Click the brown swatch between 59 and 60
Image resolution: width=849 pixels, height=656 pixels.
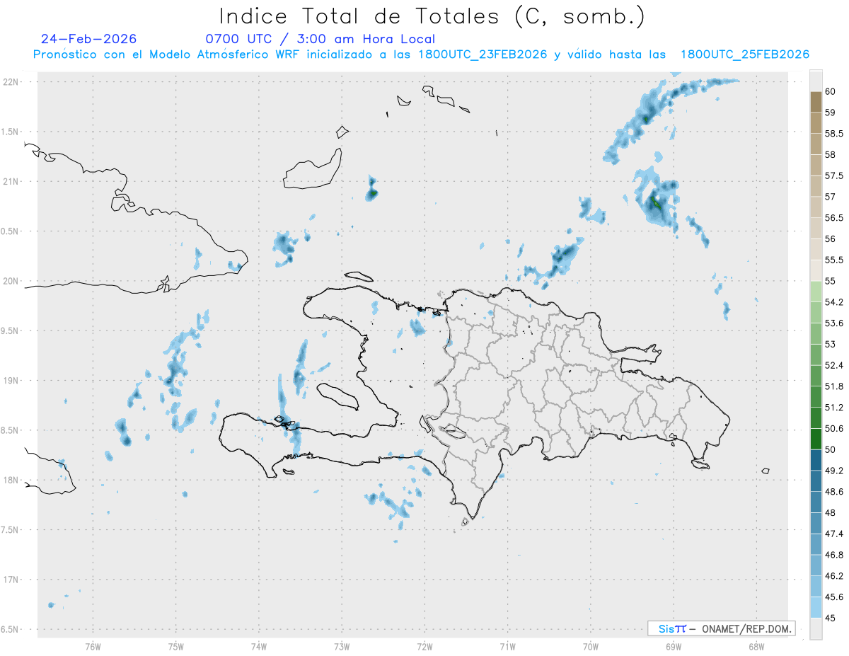pyautogui.click(x=816, y=102)
